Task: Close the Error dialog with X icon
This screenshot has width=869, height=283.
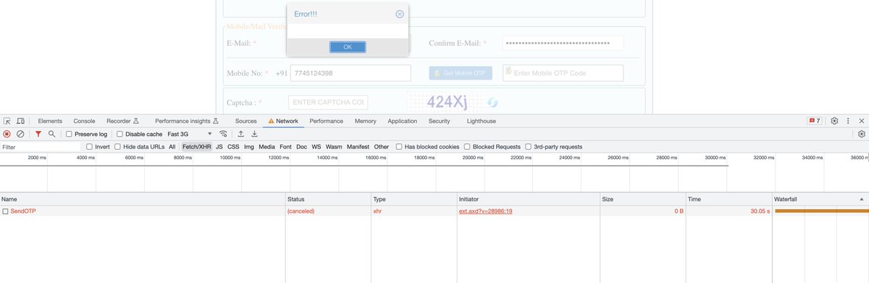Action: click(x=400, y=14)
